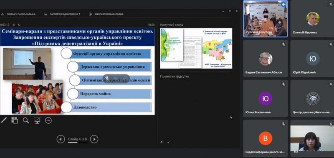334x158 pixels.
Task: Click the speaking indicator on Руслана Голубєва's tile
Action: click(x=283, y=4)
